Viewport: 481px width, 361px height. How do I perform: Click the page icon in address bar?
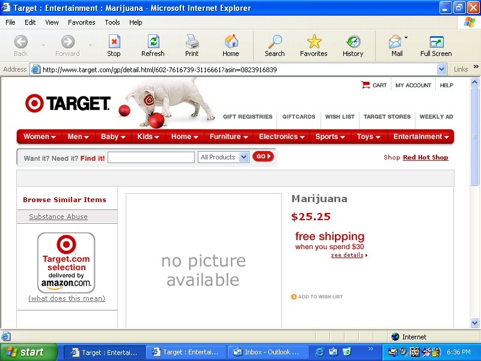tap(36, 69)
